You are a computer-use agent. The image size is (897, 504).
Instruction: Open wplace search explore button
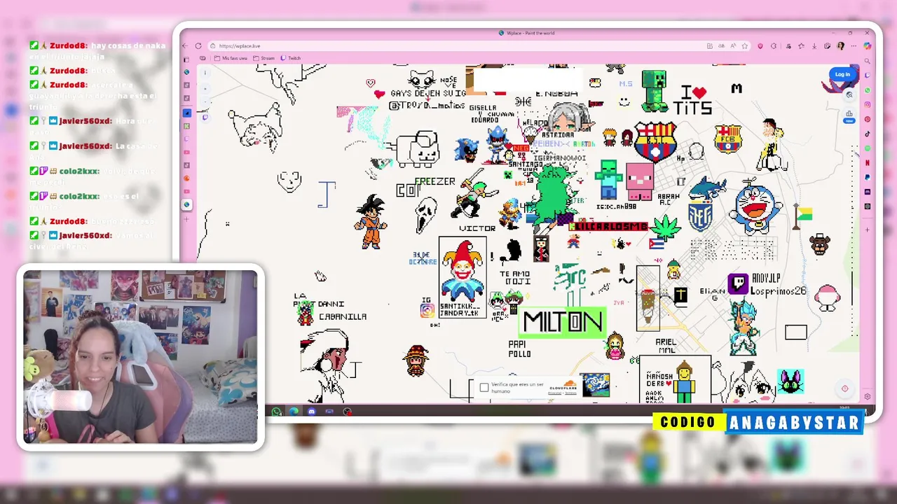coord(849,94)
